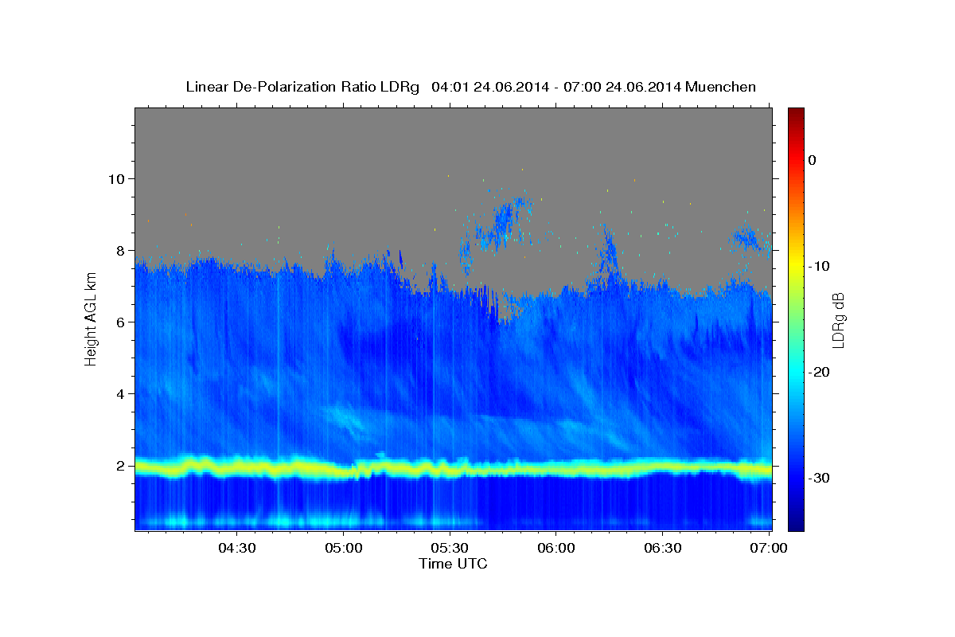Click the dark red top of the colorbar
955x637 pixels.
click(796, 113)
